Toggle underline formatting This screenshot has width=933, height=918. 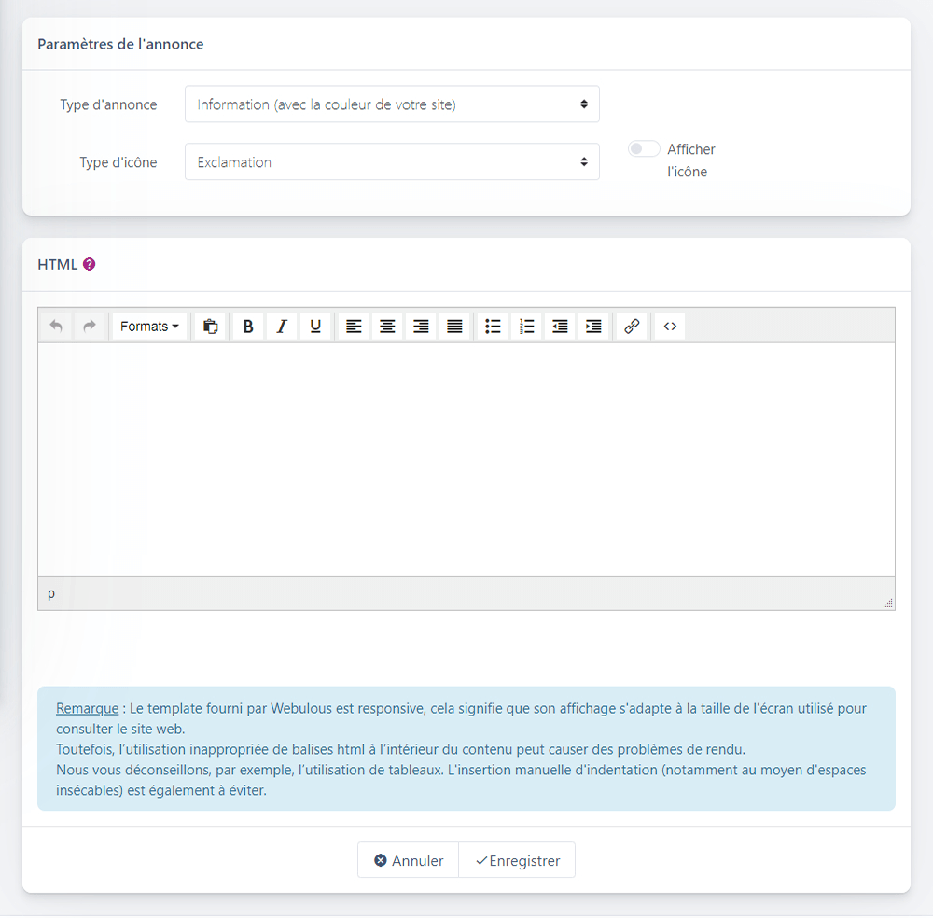315,327
